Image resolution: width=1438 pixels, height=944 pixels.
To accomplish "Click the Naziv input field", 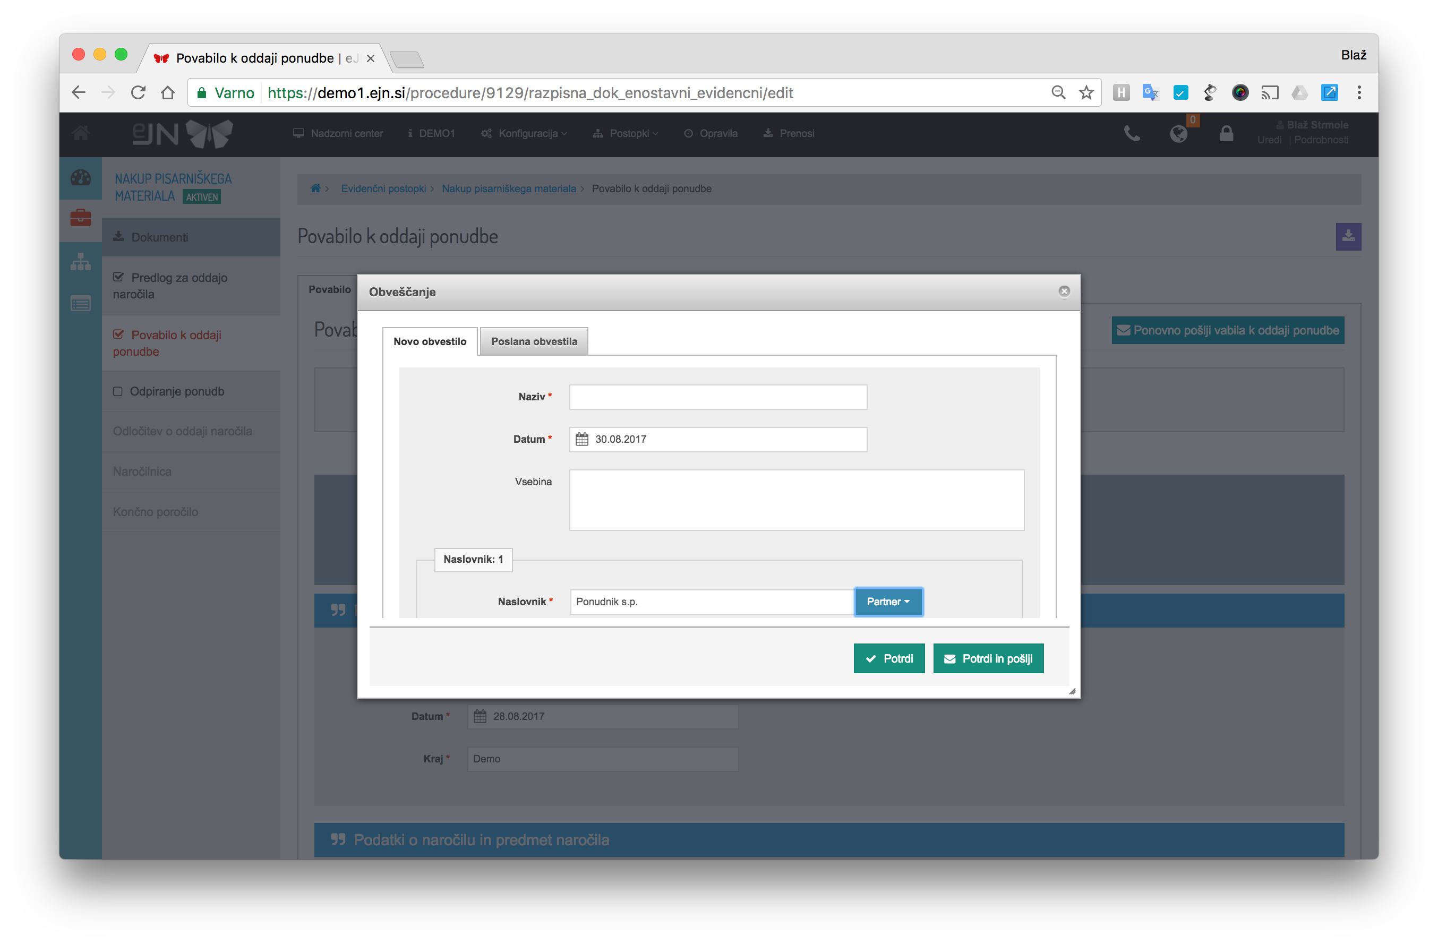I will [x=718, y=397].
